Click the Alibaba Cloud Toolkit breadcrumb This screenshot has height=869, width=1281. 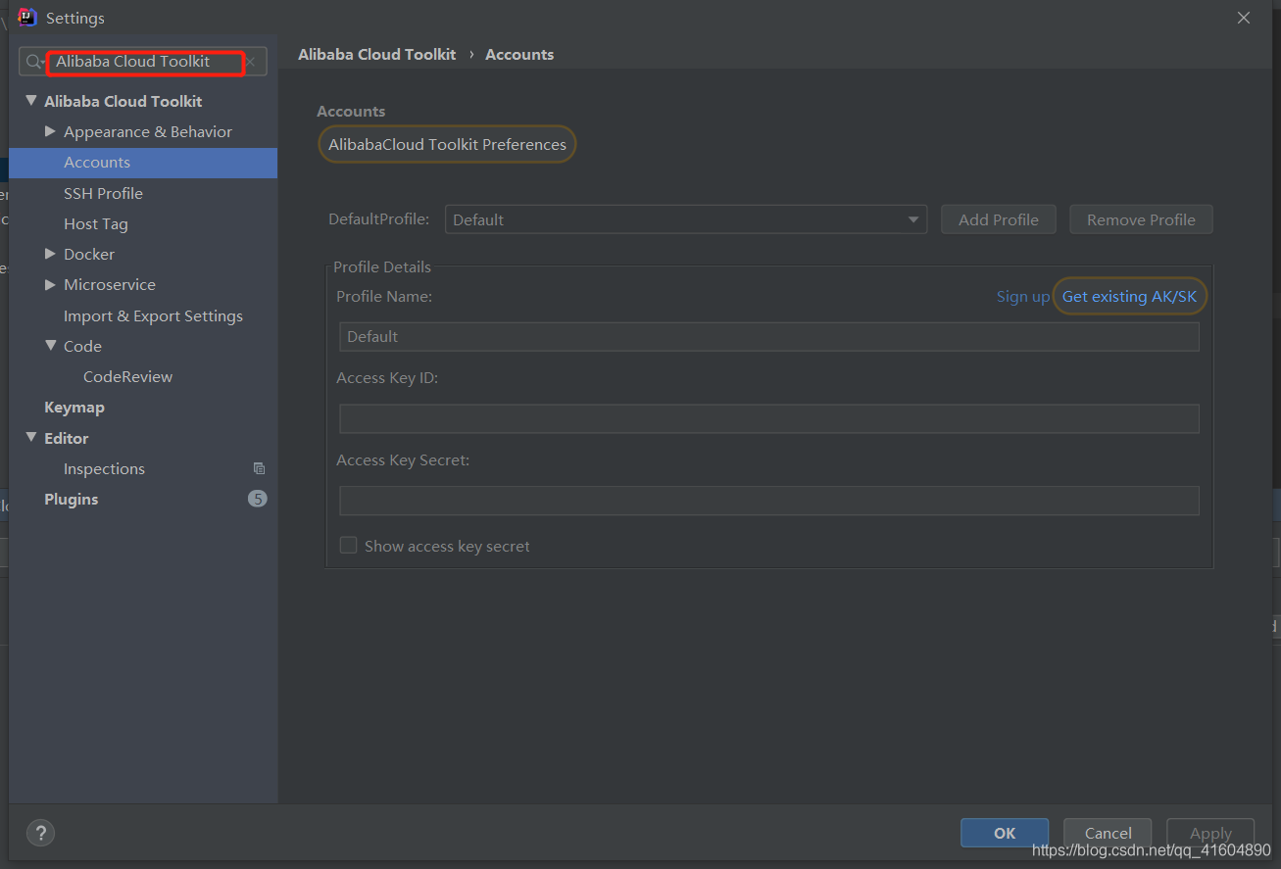click(x=377, y=55)
